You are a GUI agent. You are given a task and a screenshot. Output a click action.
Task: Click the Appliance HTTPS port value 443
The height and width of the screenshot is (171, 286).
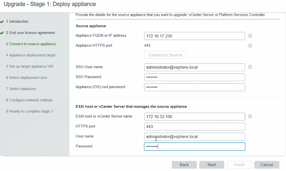coord(147,45)
